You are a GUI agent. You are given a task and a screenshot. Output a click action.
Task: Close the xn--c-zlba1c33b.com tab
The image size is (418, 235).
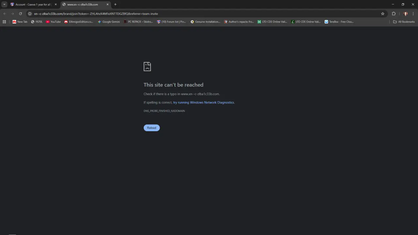click(107, 5)
